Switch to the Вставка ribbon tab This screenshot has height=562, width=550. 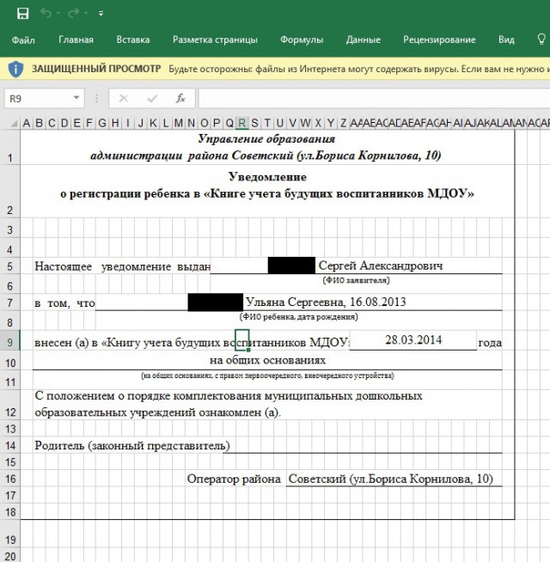tap(133, 40)
